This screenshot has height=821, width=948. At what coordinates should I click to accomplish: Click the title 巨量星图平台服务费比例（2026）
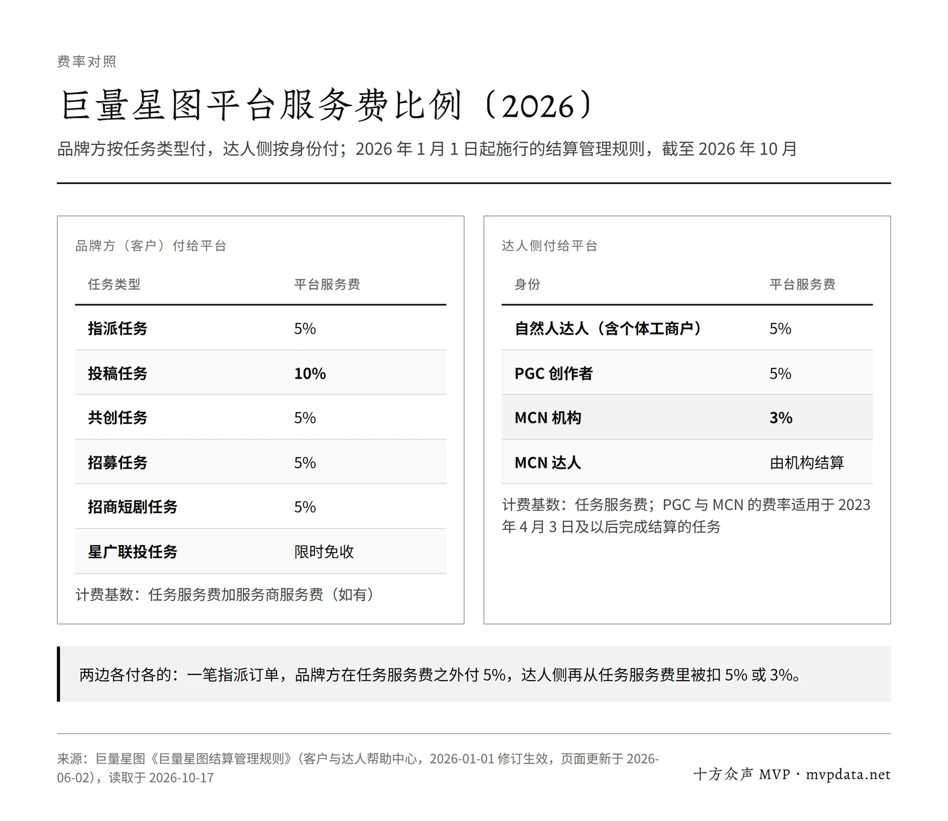[327, 106]
